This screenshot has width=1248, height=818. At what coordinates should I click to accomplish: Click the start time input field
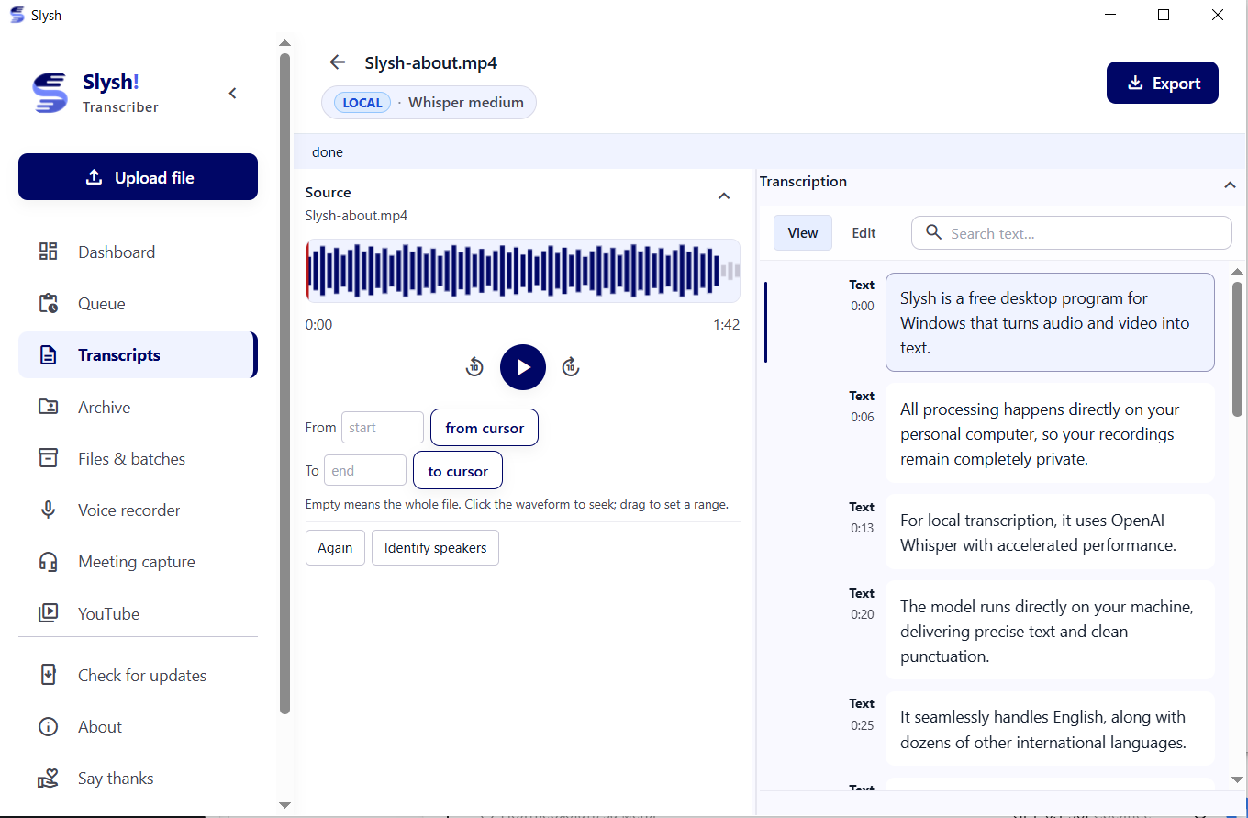point(383,428)
